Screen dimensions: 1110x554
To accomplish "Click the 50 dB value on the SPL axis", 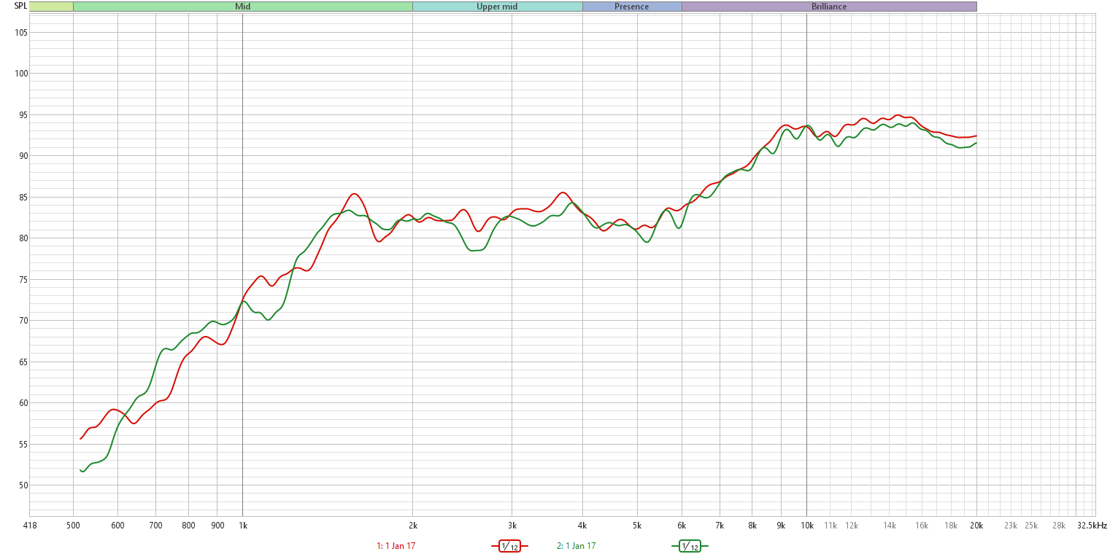I will tap(23, 485).
